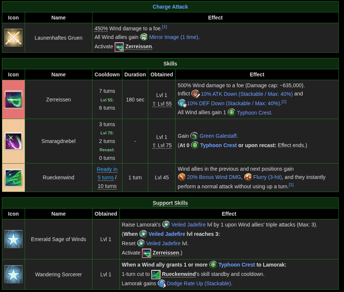Click the Smaragdnebel name cell

point(58,141)
